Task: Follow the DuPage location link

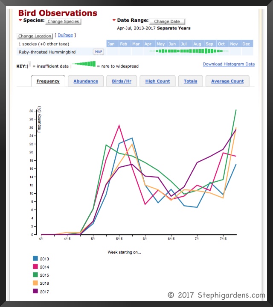Action: [x=66, y=35]
